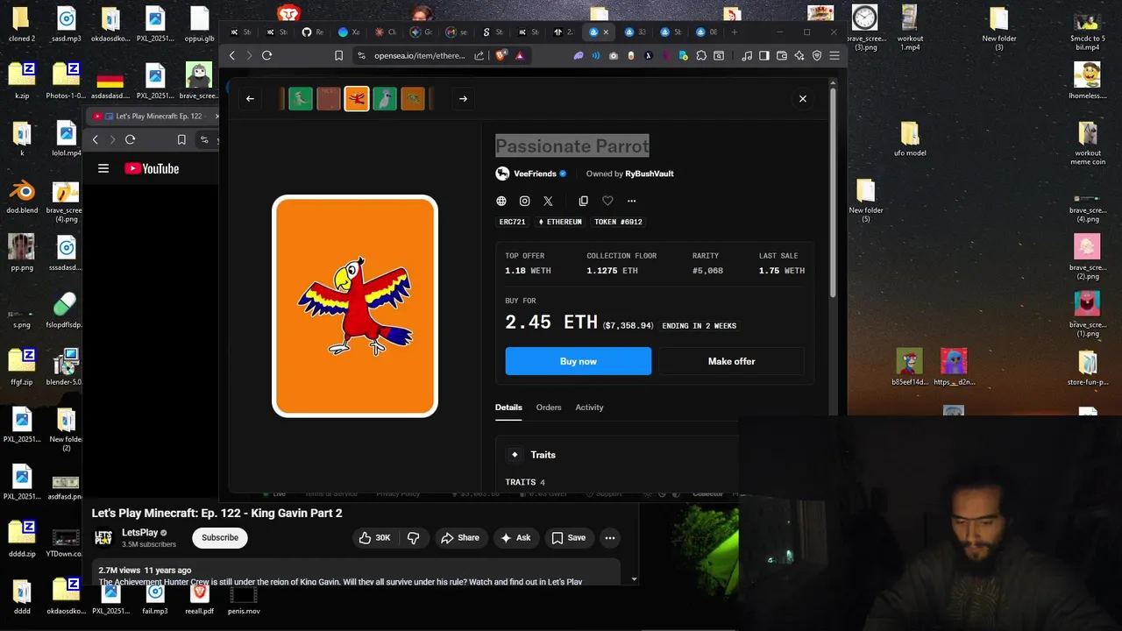The image size is (1122, 631).
Task: Go to next item with right arrow
Action: 463,98
